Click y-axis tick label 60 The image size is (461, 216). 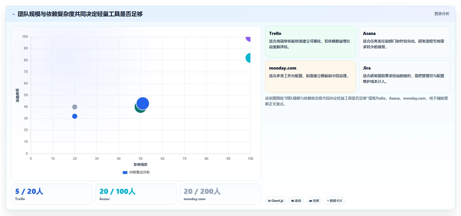tap(26, 83)
